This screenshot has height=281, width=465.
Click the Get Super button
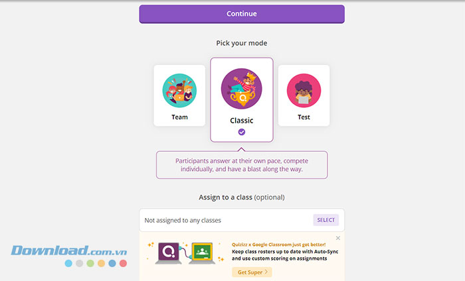tap(252, 272)
